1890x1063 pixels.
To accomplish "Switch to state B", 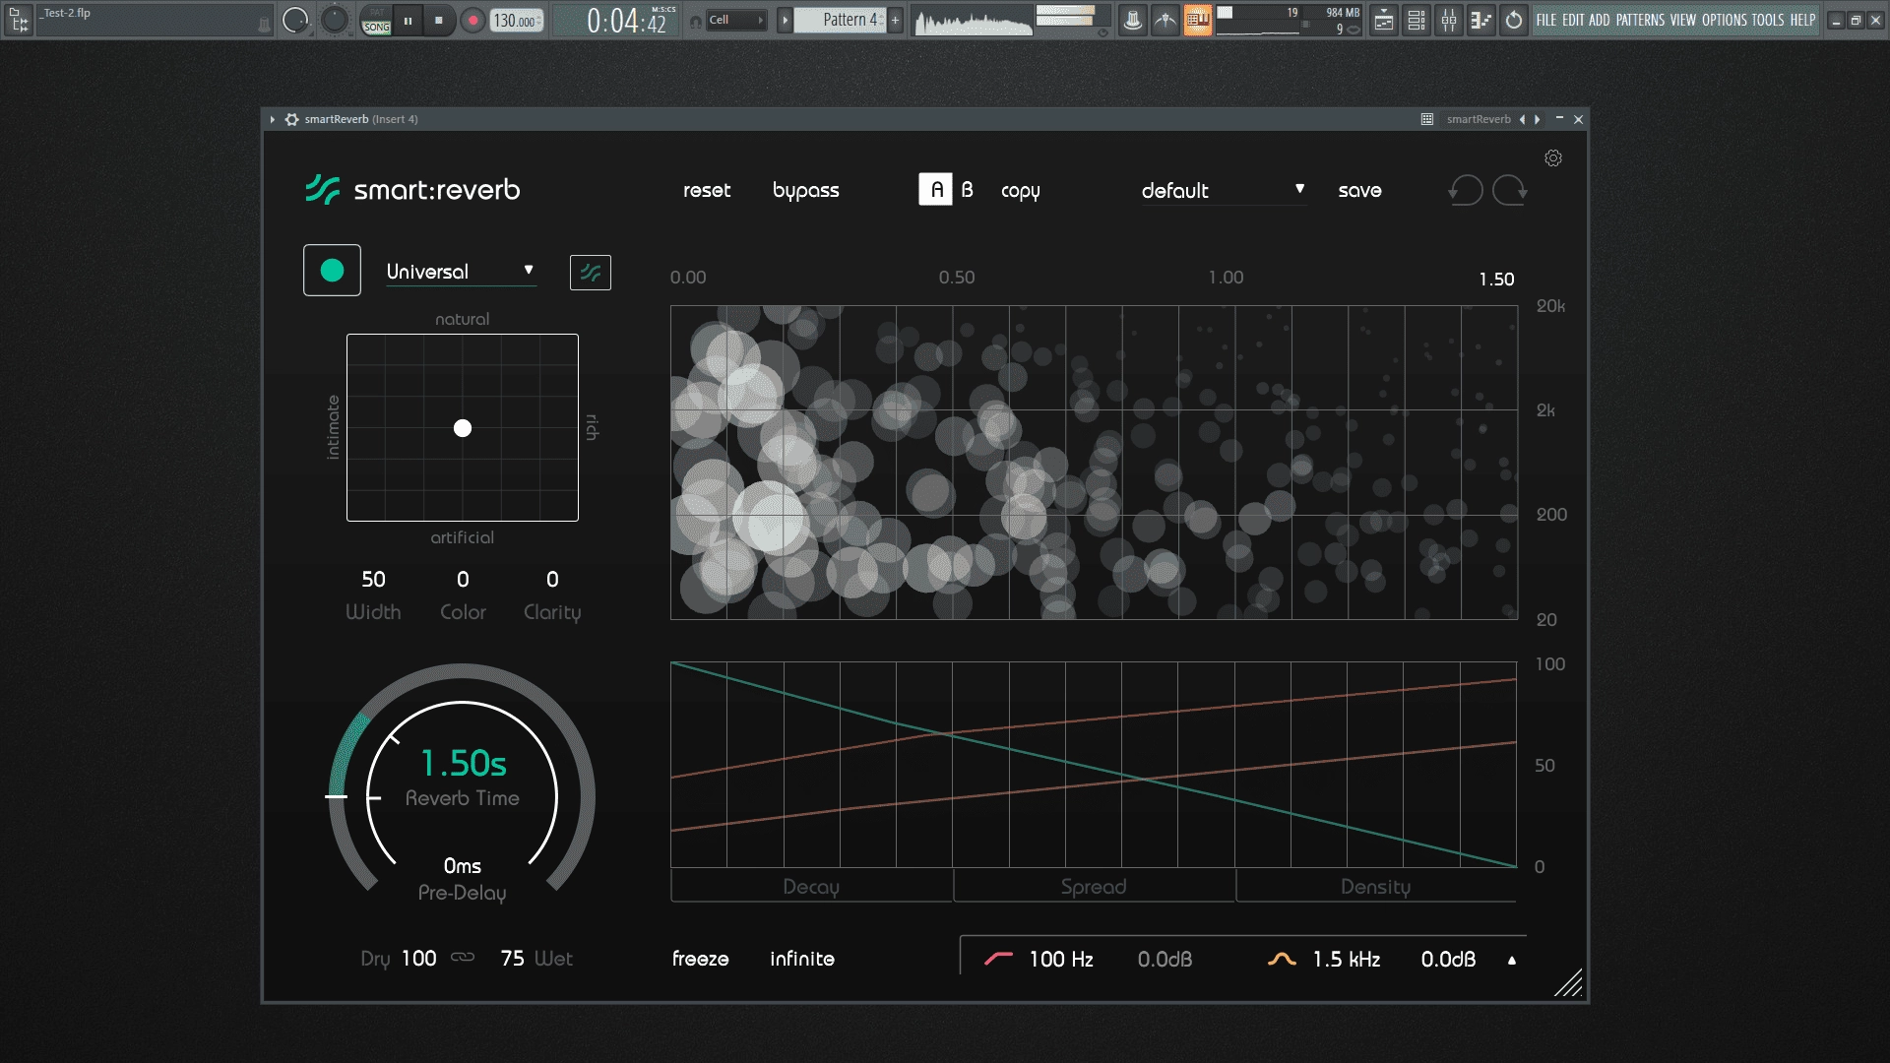I will pos(968,189).
